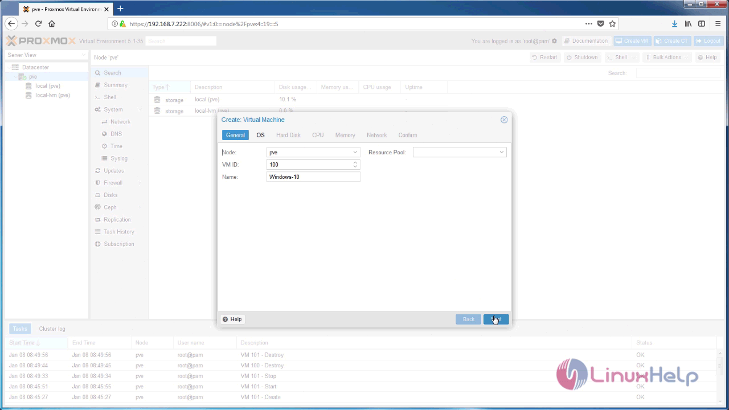The image size is (729, 410).
Task: Open the page actions ellipsis menu
Action: (x=588, y=24)
